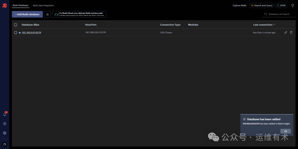Click the OSS Cluster connection type cell
This screenshot has height=149, width=298.
[166, 33]
